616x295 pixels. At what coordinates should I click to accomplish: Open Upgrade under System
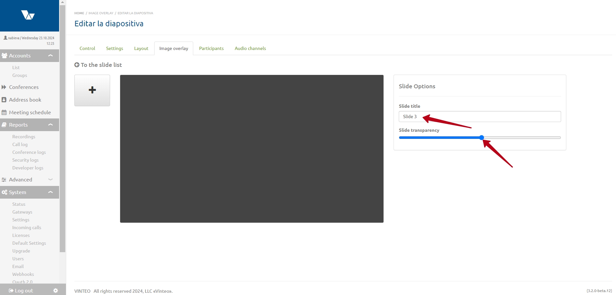click(x=21, y=251)
